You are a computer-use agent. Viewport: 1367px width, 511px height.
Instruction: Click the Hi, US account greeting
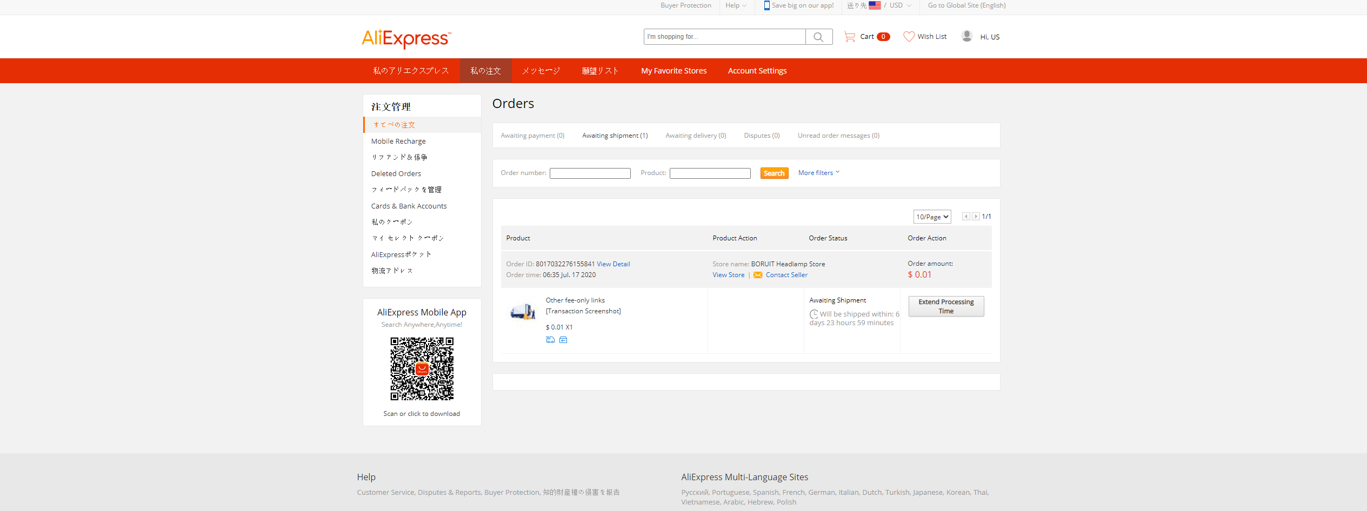[x=990, y=37]
